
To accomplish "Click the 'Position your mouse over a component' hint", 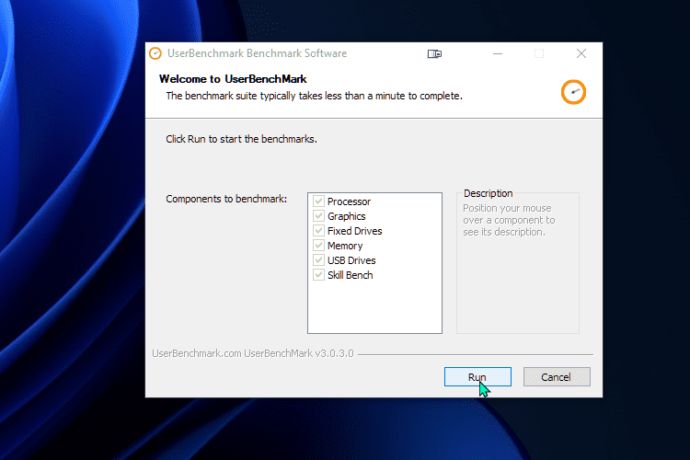I will click(509, 220).
